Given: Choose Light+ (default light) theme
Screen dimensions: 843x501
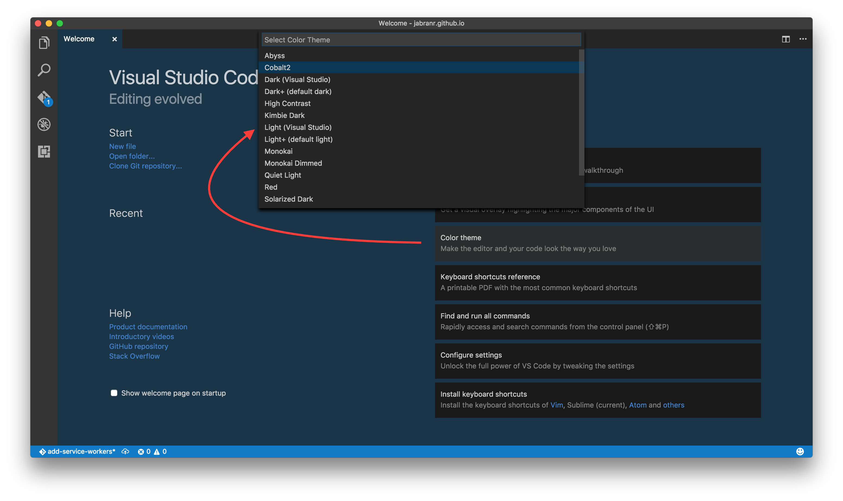Looking at the screenshot, I should [419, 139].
